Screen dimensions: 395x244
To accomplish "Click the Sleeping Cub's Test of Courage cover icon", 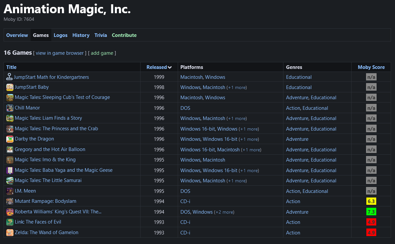I will [x=10, y=97].
